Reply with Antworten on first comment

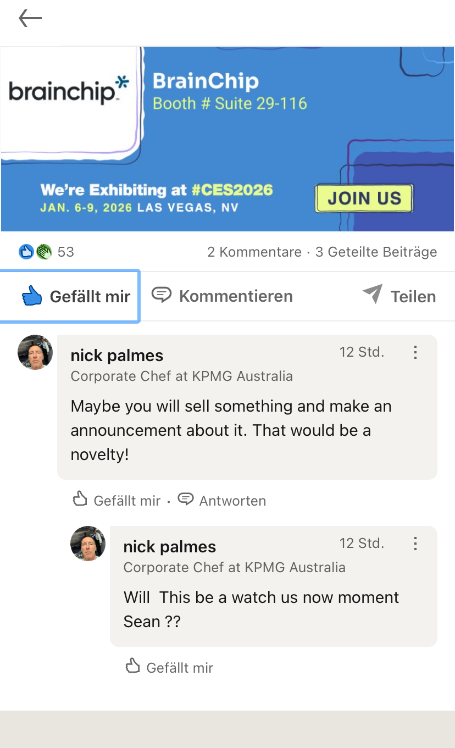[x=222, y=501]
